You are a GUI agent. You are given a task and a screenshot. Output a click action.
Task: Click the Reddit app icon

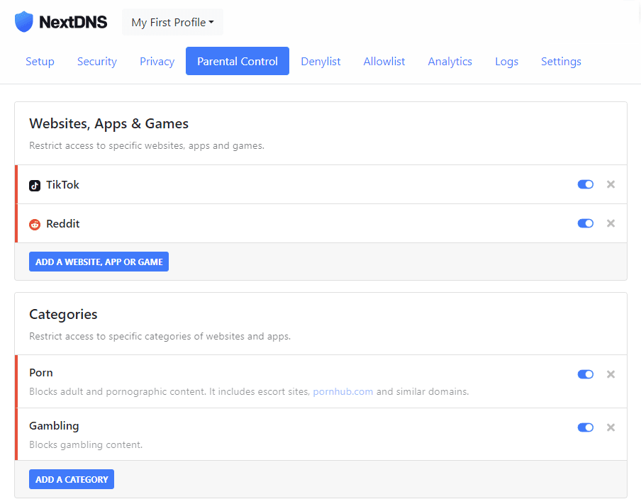35,225
